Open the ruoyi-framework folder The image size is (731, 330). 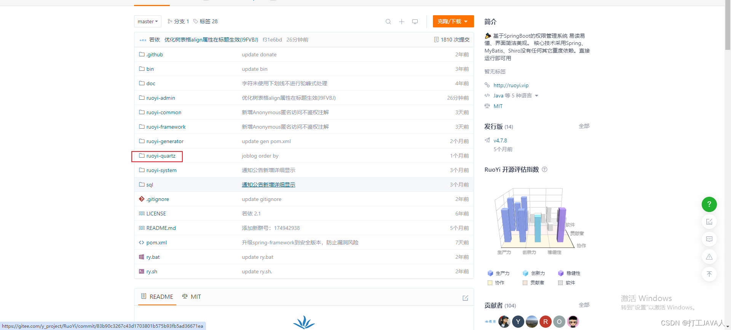point(166,127)
